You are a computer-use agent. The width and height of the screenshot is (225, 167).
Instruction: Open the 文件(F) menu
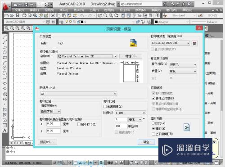point(19,10)
